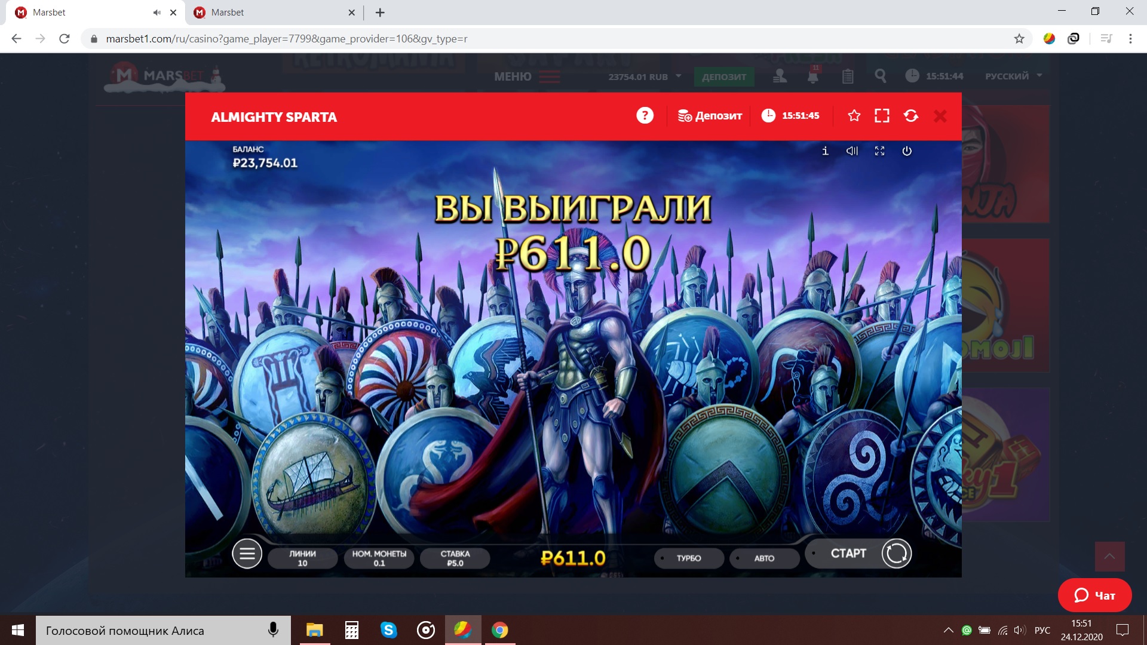Click the address bar URL
The image size is (1147, 645).
point(287,39)
